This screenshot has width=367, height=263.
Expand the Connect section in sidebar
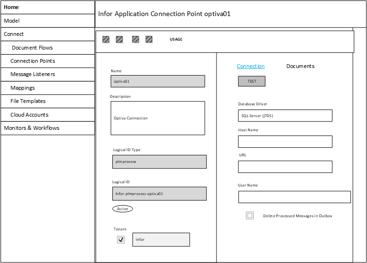tap(47, 34)
